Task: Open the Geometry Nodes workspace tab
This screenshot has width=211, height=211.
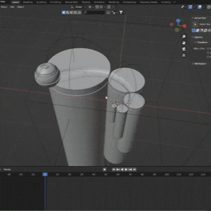Action: click(x=149, y=2)
